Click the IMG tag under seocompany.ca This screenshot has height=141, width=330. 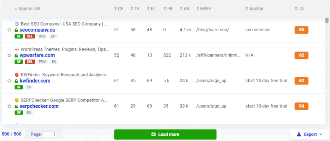click(42, 36)
